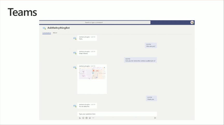Send the message with the arrow icon
Image resolution: width=224 pixels, height=125 pixels.
coord(155,118)
